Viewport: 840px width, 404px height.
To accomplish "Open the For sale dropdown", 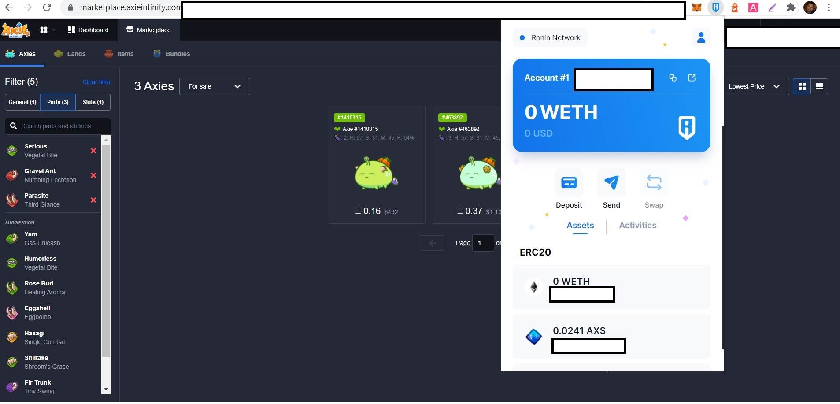I will [215, 86].
